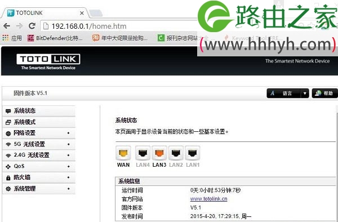Go back using browser back arrow
The image size is (338, 222).
click(7, 26)
